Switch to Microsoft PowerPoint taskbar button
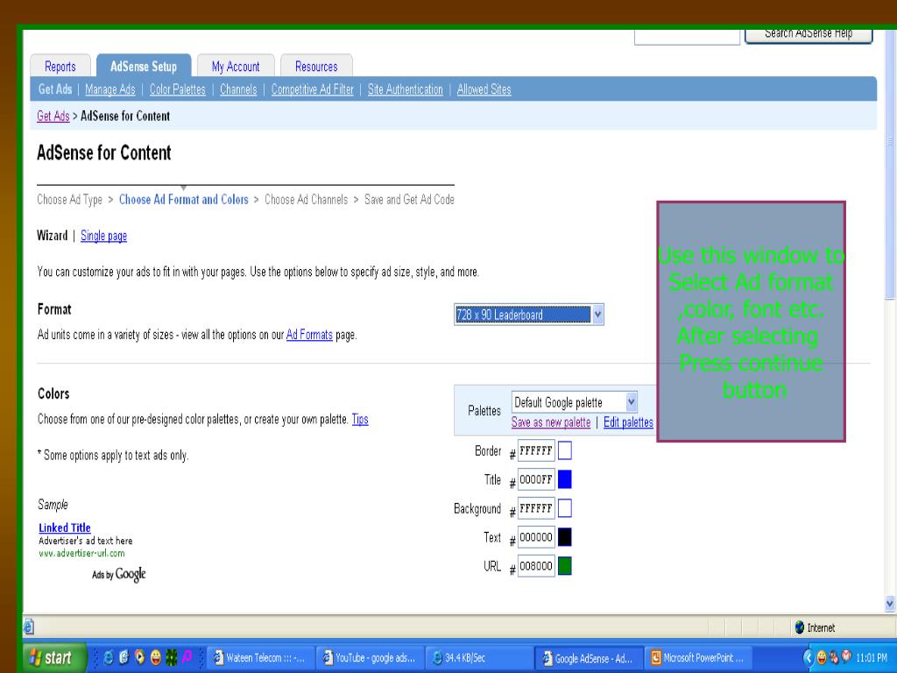897x673 pixels. [698, 658]
